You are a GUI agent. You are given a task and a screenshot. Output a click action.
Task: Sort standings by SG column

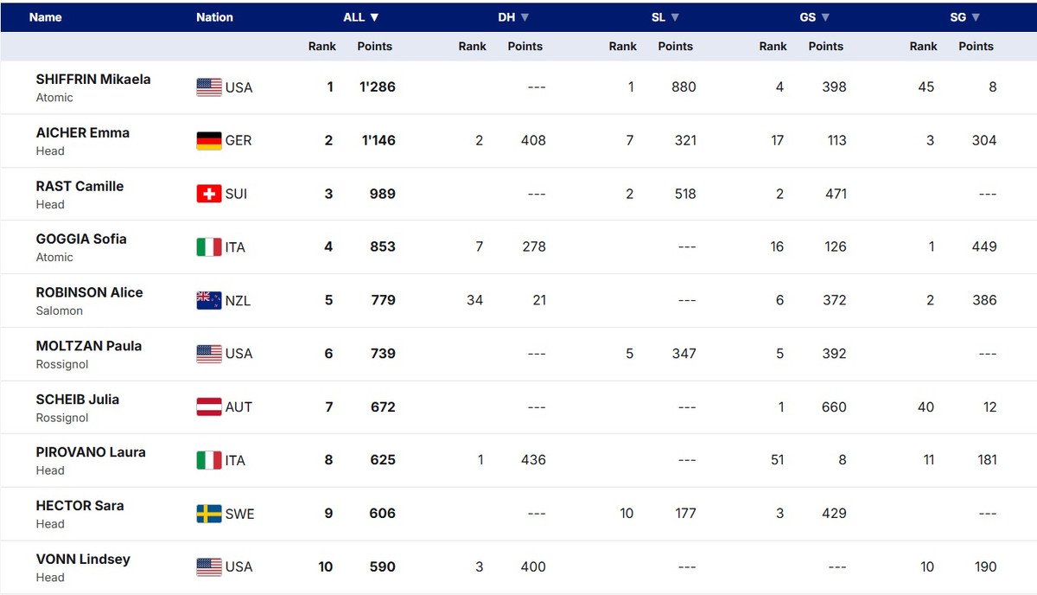(965, 17)
